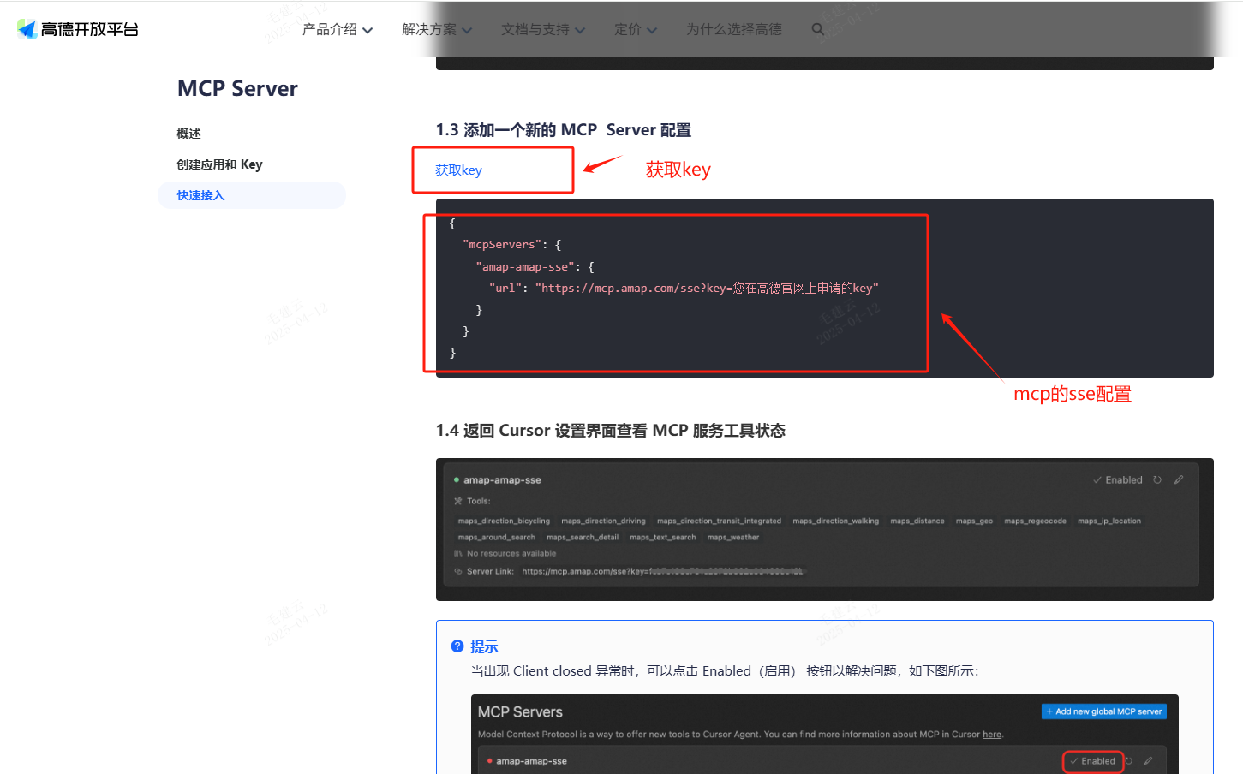Expand the 解决方案 chevron arrow
The image size is (1243, 774).
pos(467,30)
